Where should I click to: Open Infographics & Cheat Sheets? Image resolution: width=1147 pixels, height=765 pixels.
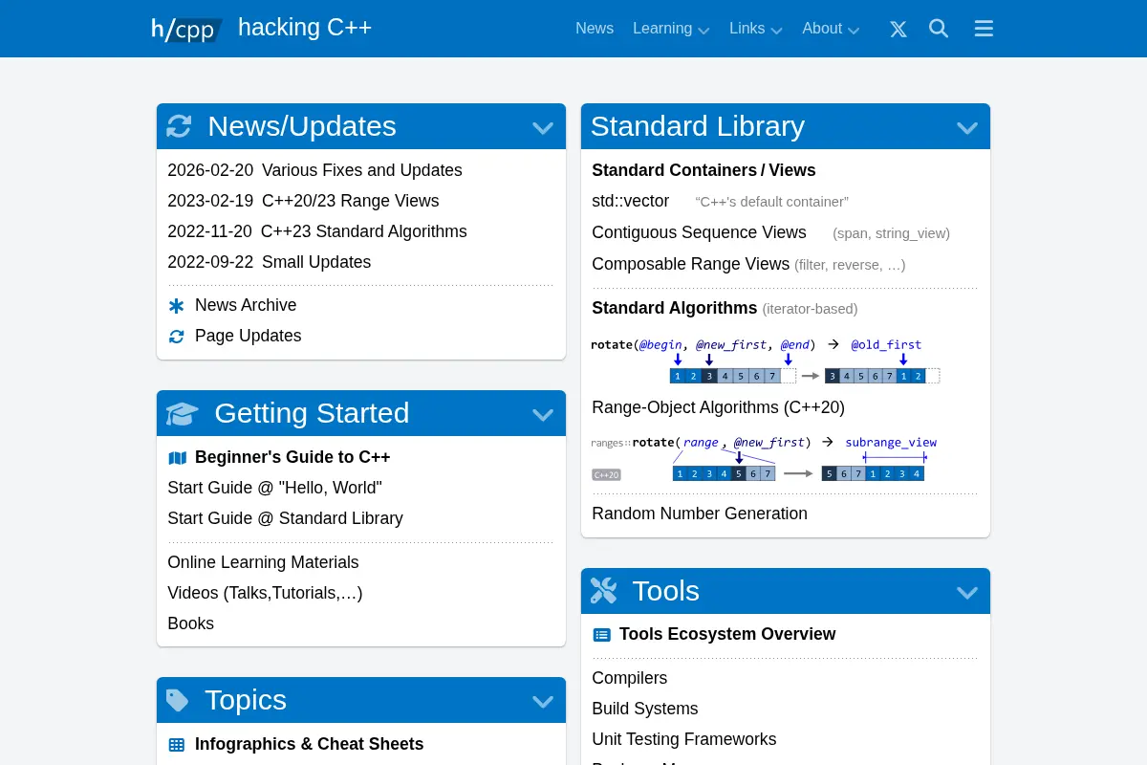click(x=309, y=744)
